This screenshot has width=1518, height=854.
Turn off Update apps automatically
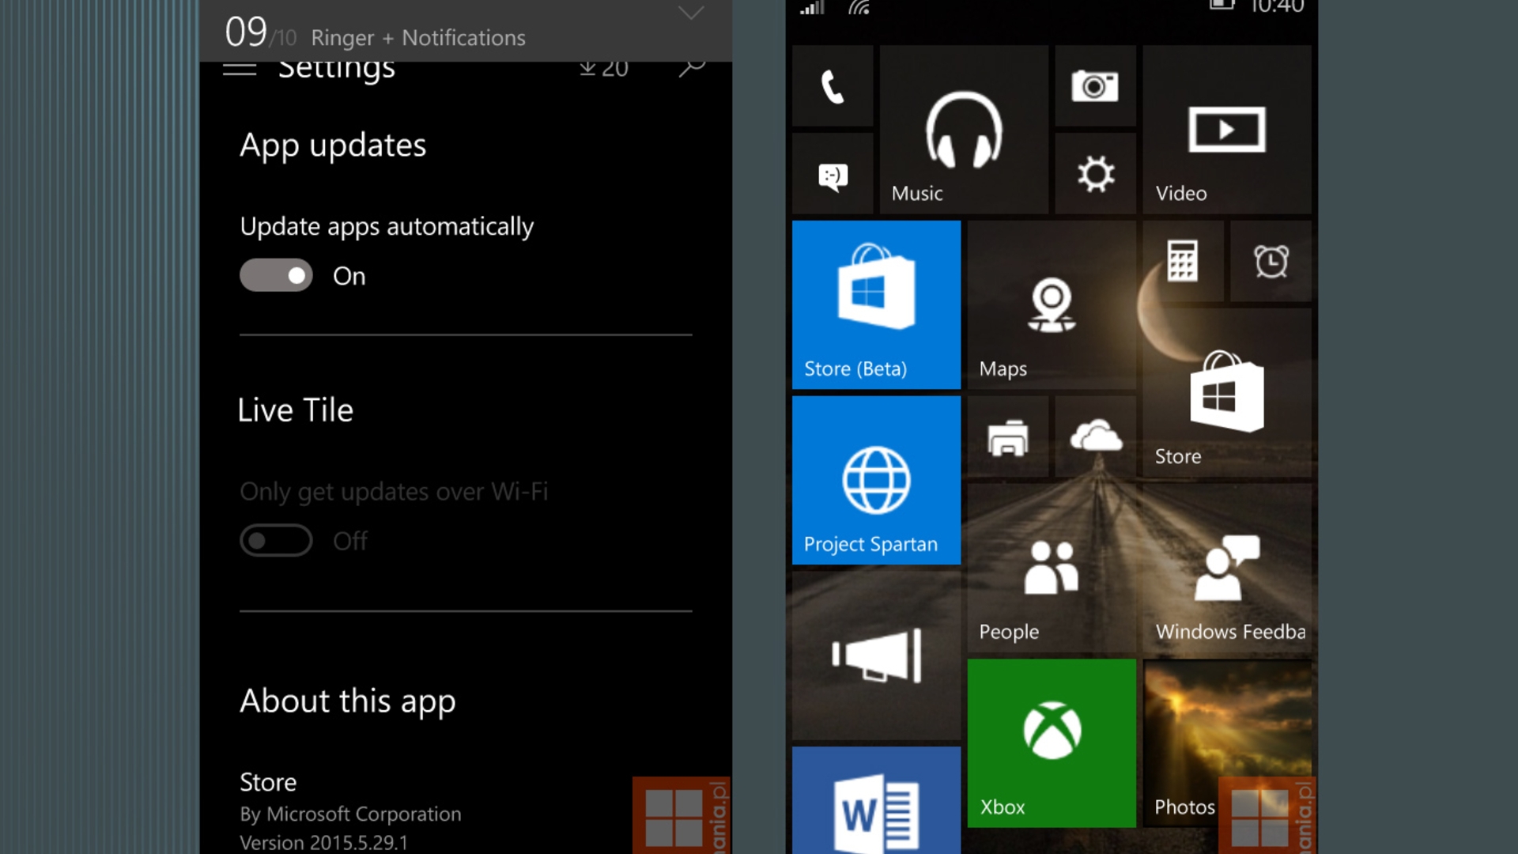[275, 275]
